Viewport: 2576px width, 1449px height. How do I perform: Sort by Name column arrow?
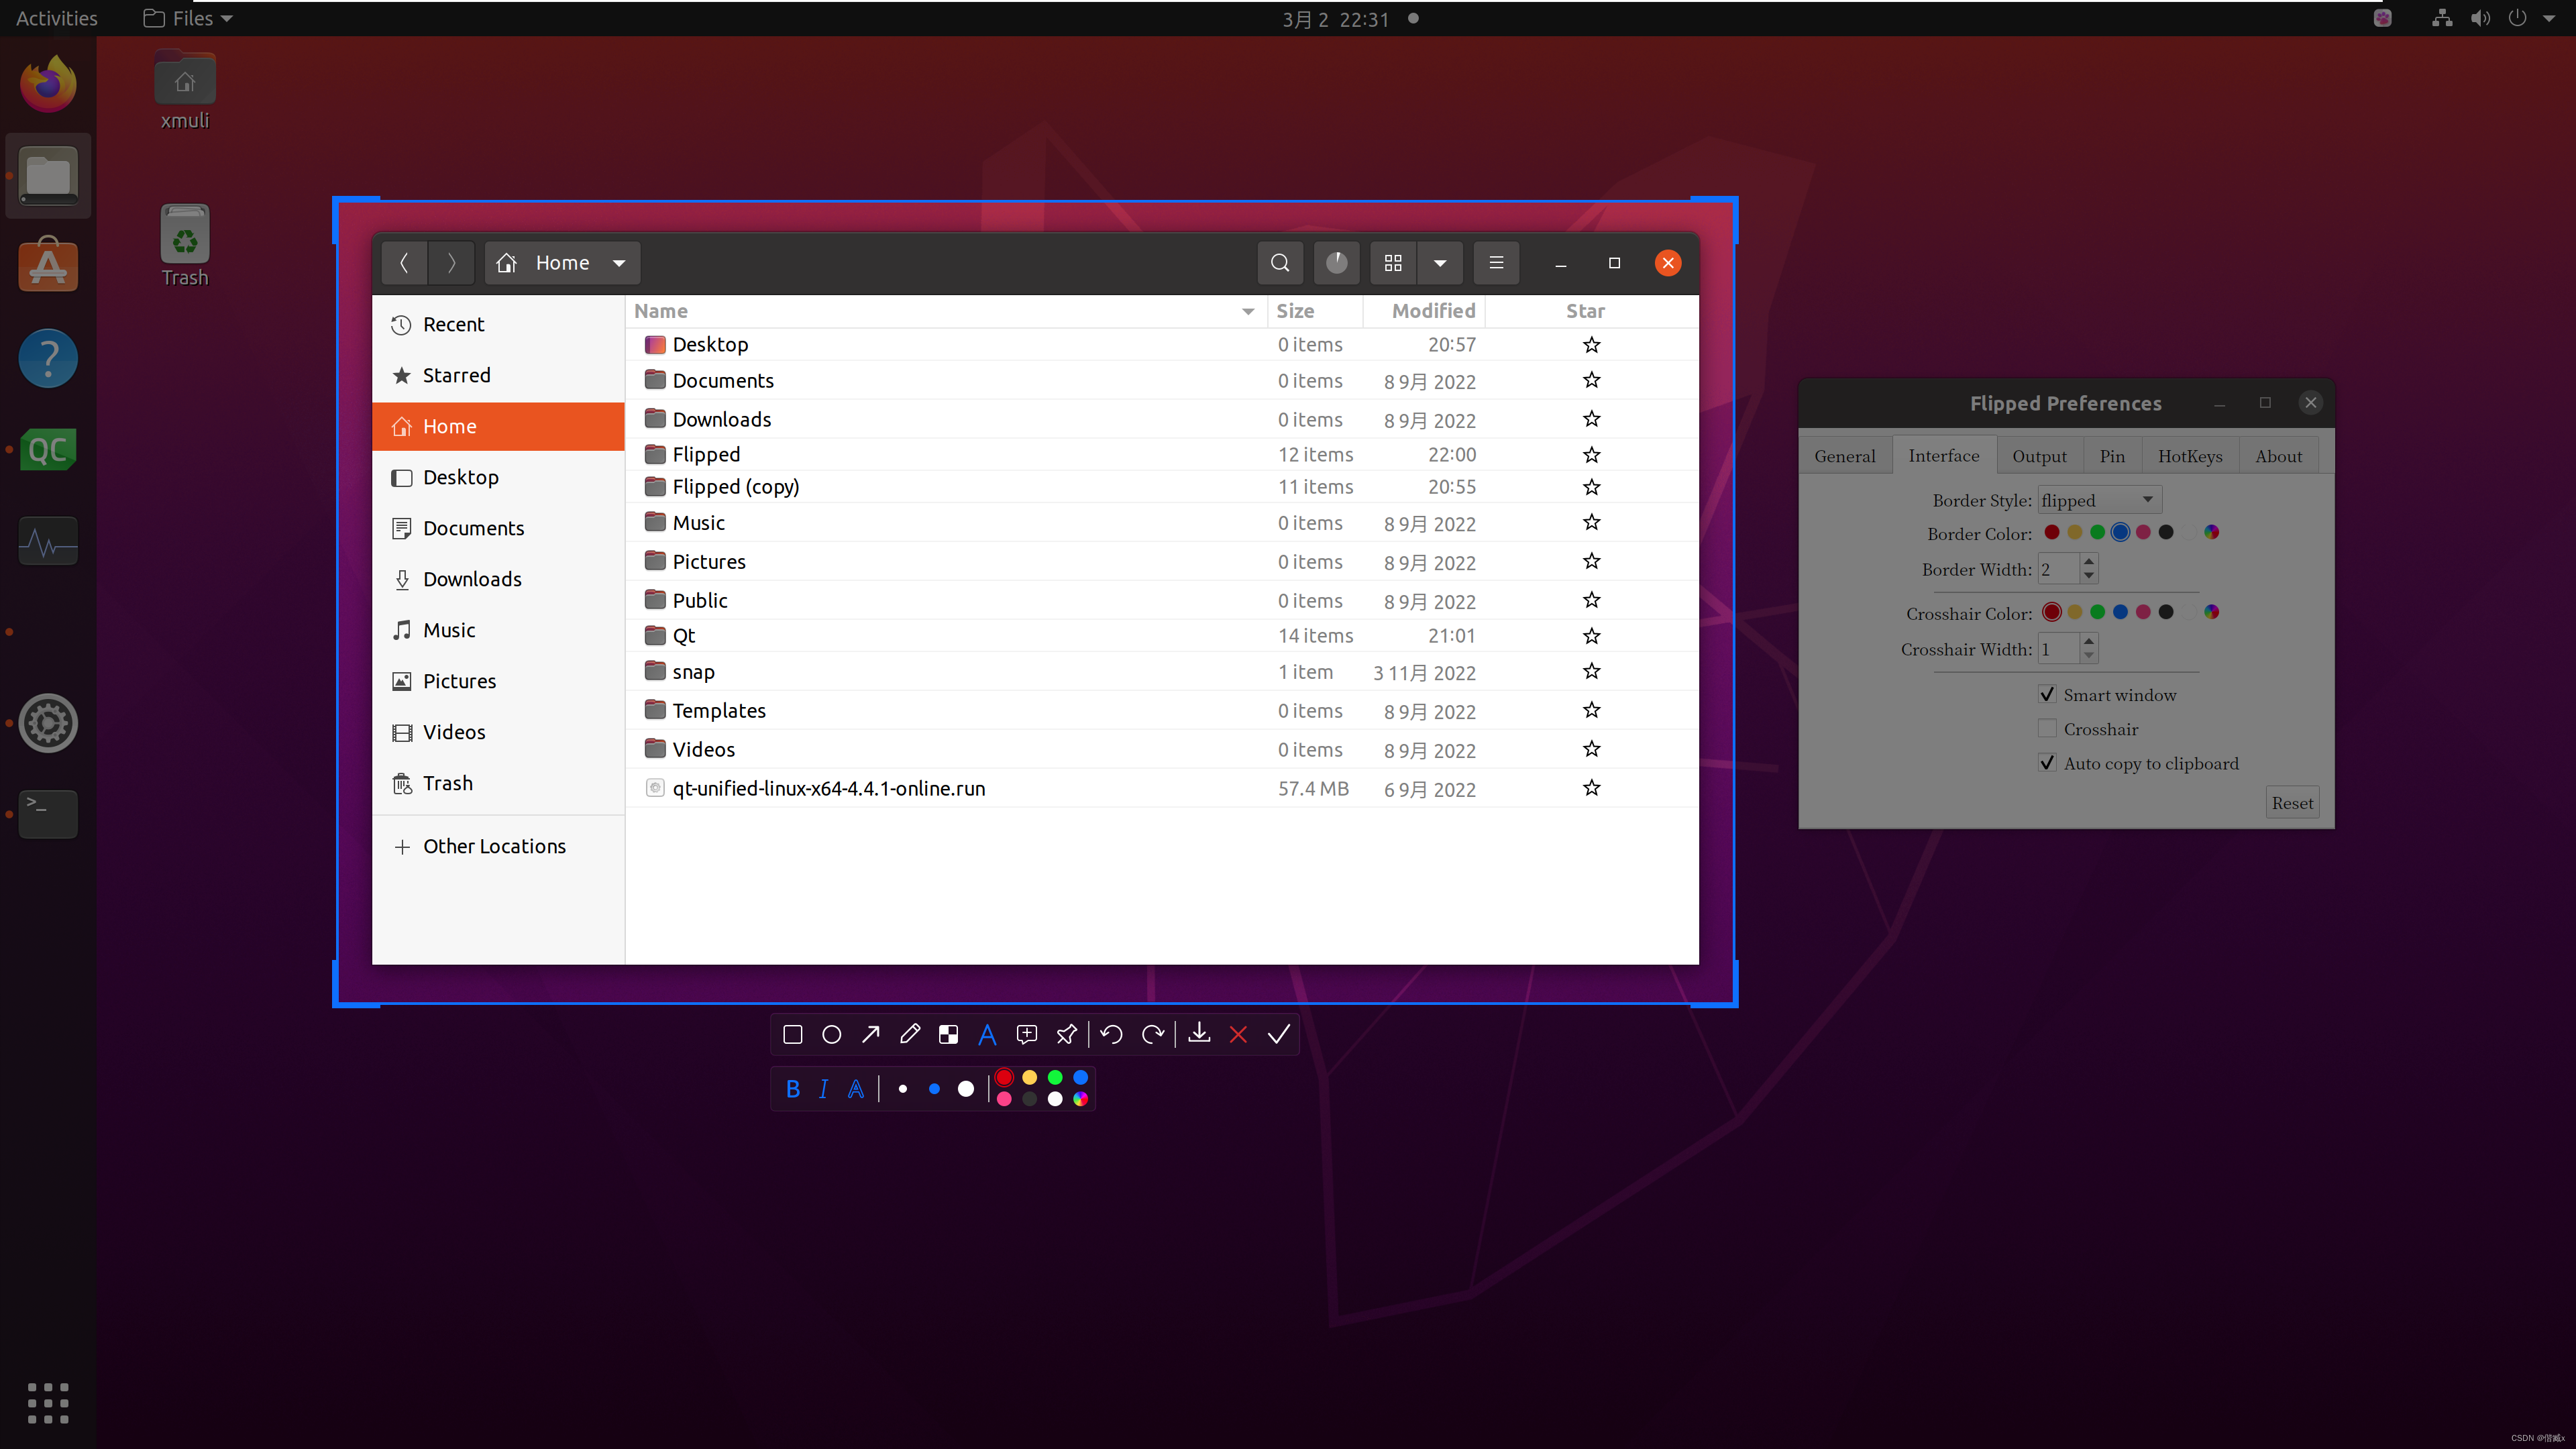point(1247,311)
